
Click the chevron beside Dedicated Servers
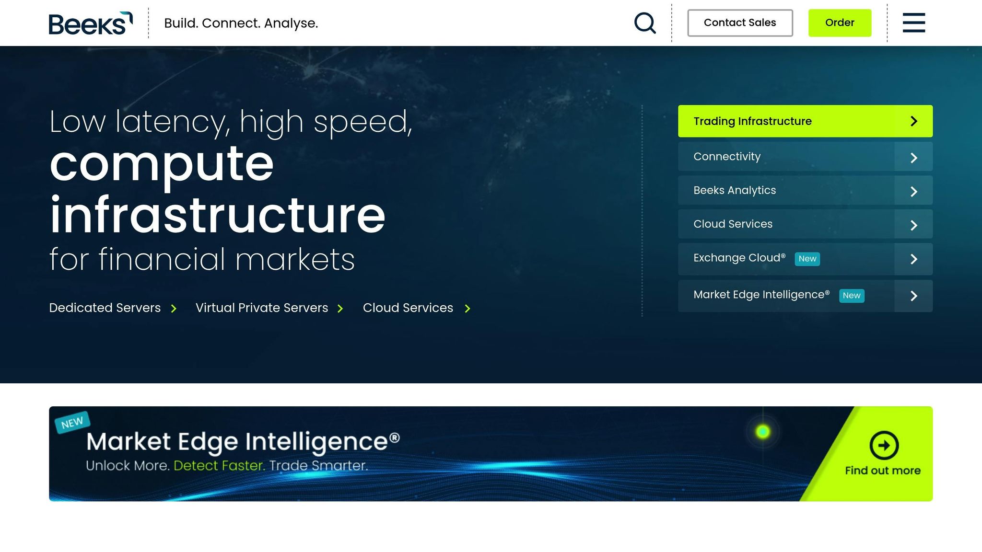[x=174, y=309]
